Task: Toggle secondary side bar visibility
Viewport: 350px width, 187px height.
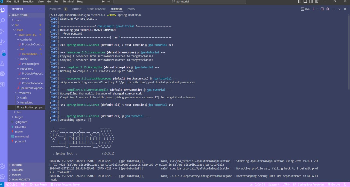Action: point(311,2)
